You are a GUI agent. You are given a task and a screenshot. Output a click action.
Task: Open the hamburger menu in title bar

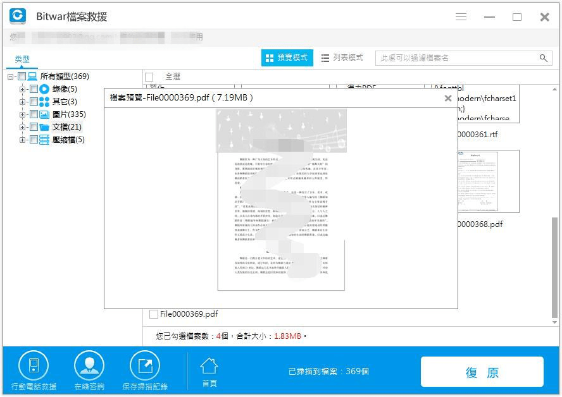pos(461,17)
